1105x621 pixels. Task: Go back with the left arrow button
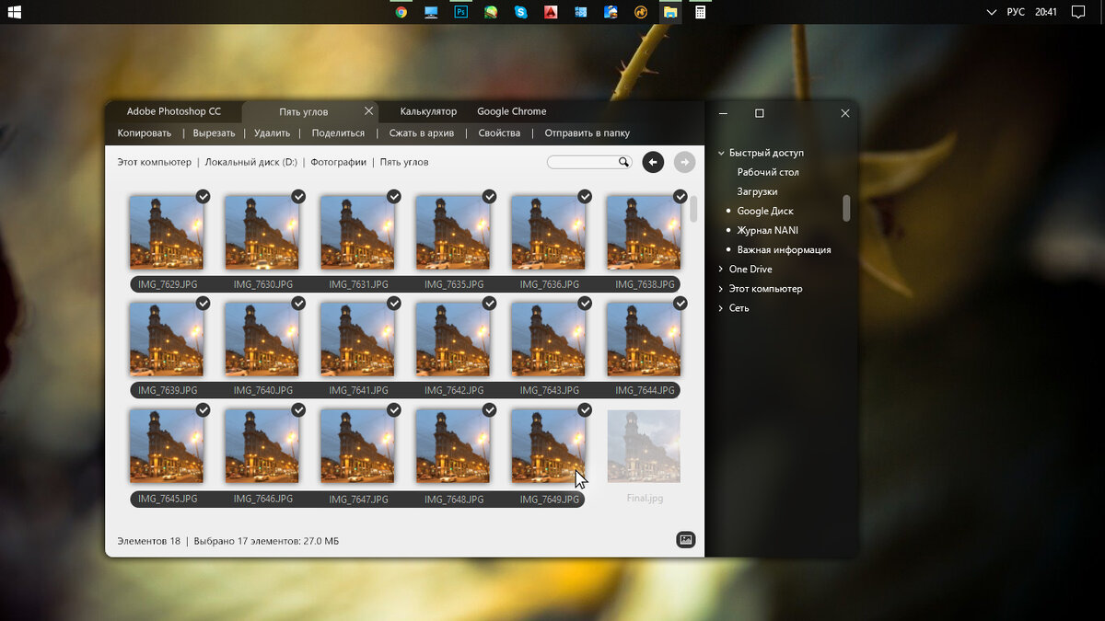(653, 162)
